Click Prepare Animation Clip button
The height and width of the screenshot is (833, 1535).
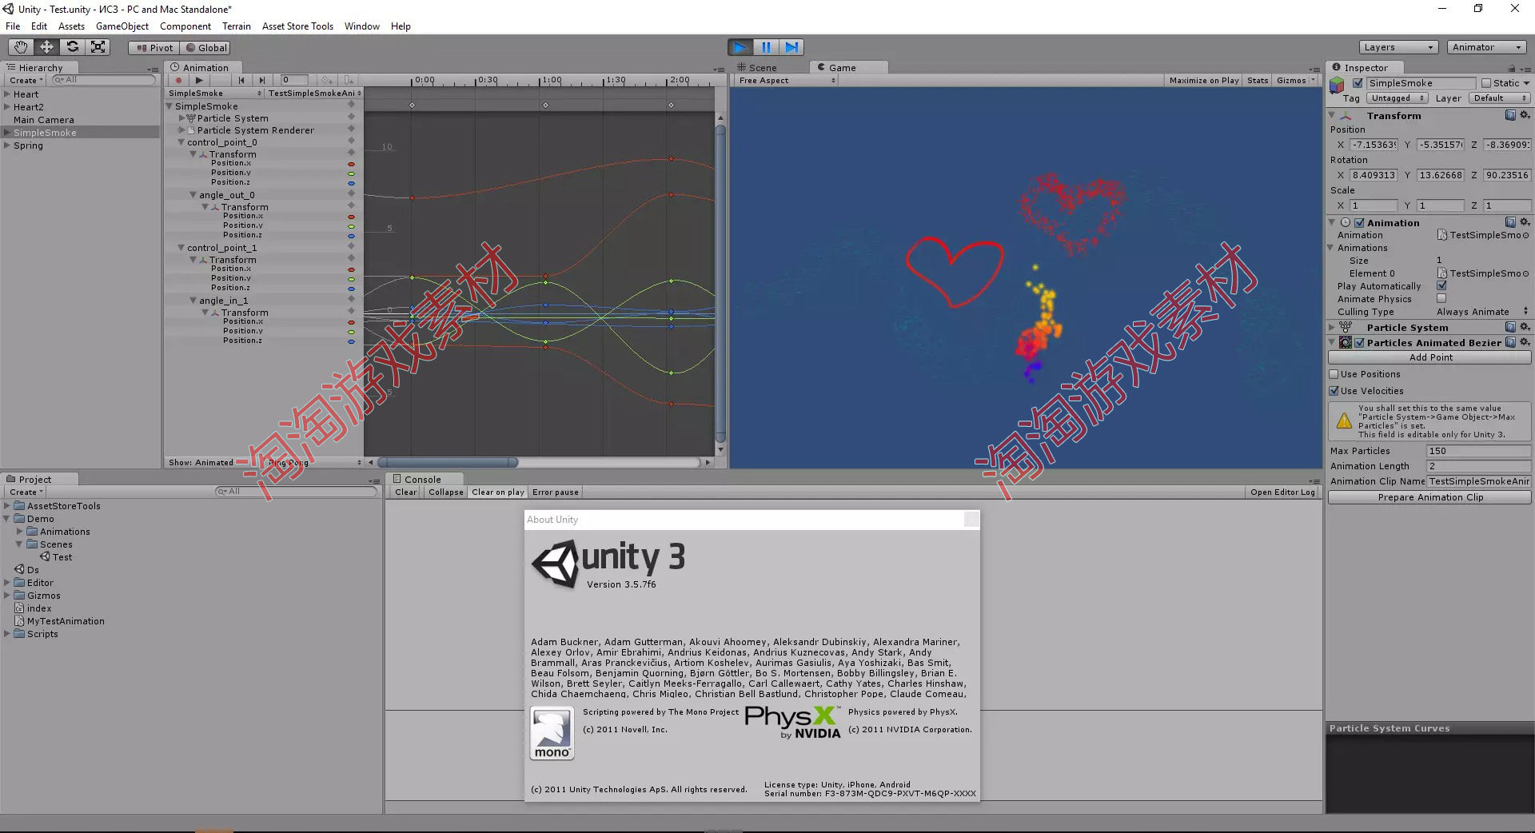pyautogui.click(x=1430, y=497)
